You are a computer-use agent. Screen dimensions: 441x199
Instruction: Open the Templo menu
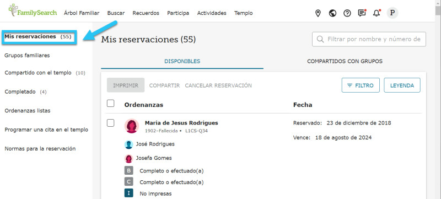coord(244,13)
